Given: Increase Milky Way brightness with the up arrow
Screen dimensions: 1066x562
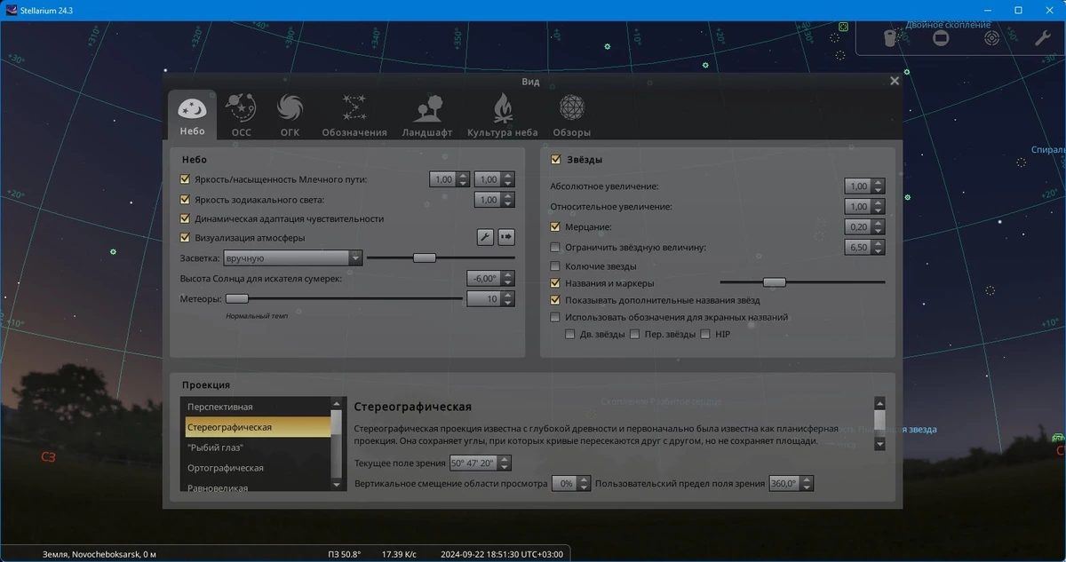Looking at the screenshot, I should (x=463, y=176).
